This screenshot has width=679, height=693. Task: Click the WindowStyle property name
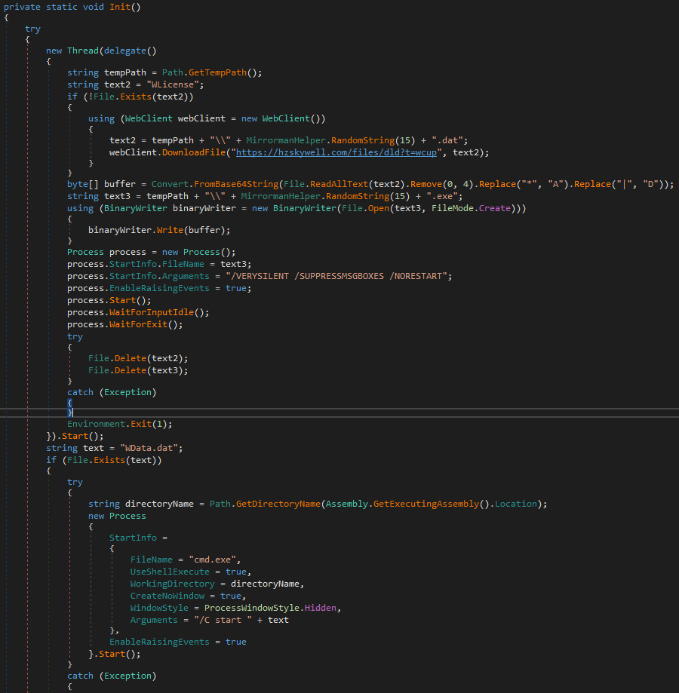[x=159, y=608]
